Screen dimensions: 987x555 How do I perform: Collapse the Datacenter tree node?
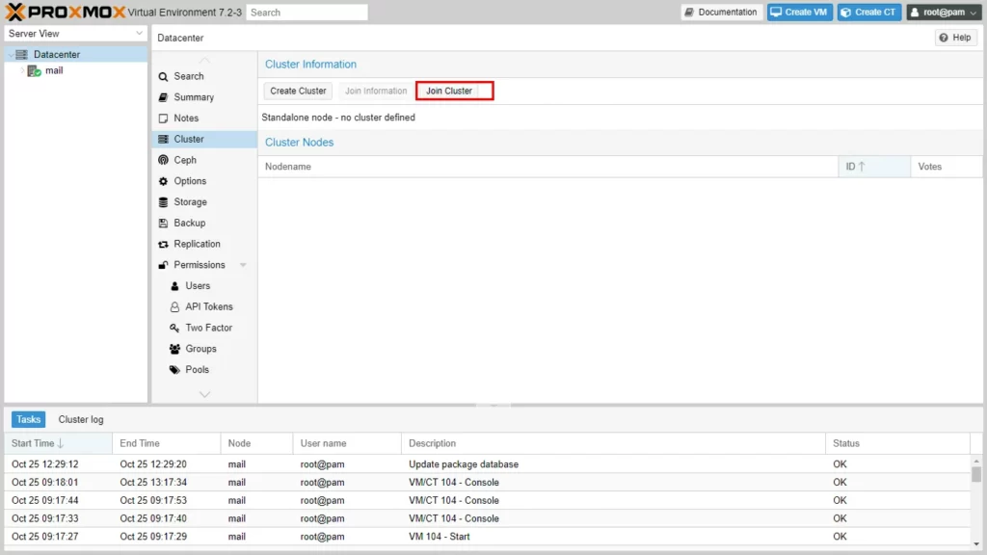(11, 55)
